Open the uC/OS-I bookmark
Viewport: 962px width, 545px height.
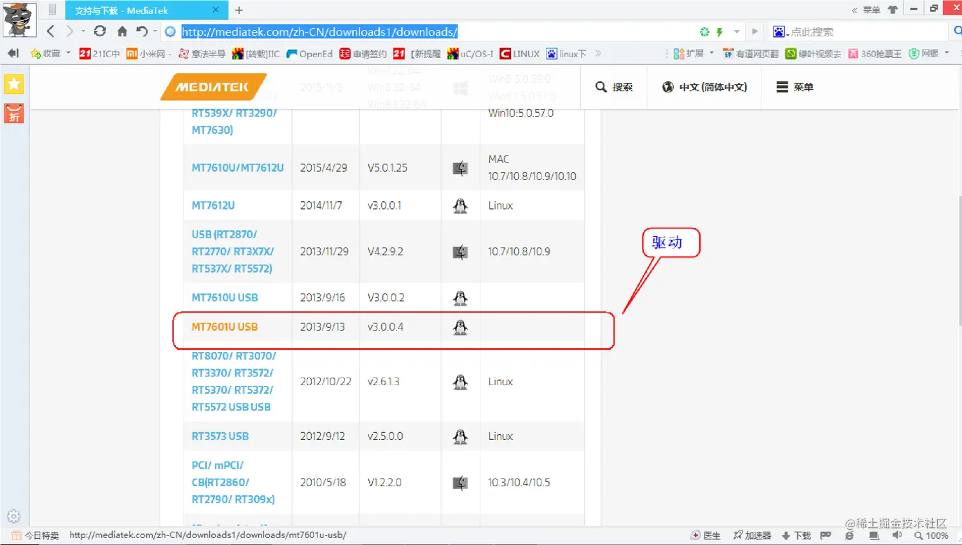point(471,53)
